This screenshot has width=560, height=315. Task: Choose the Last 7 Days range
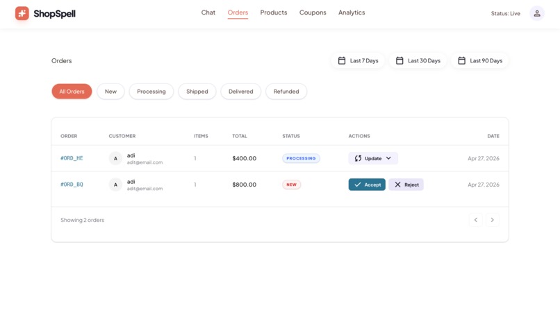coord(358,60)
